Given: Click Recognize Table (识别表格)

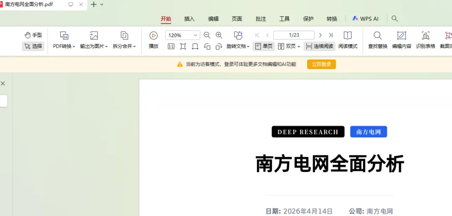Looking at the screenshot, I should [x=426, y=40].
